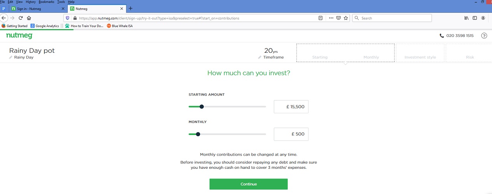Screen dimensions: 492x194
Task: Open page actions three-dot menu
Action: point(331,18)
